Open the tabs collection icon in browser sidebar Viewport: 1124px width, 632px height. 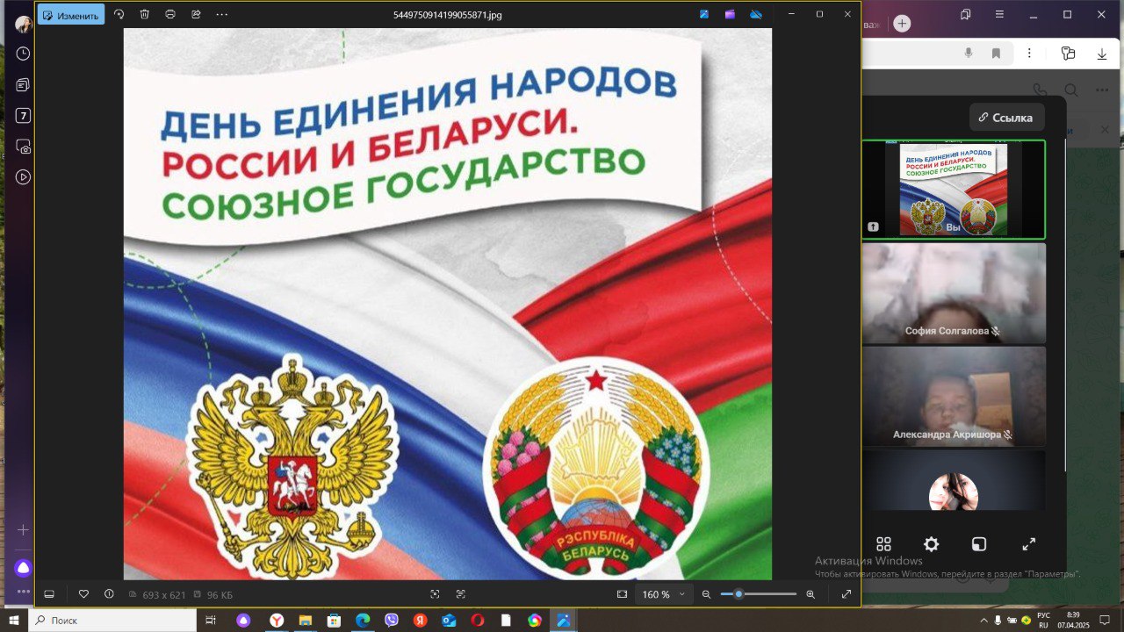[23, 85]
